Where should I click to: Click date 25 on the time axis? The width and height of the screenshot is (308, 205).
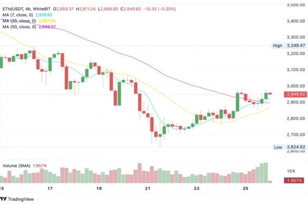(245, 189)
